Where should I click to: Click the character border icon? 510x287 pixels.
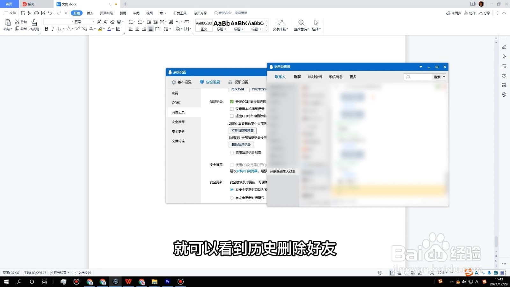118,29
